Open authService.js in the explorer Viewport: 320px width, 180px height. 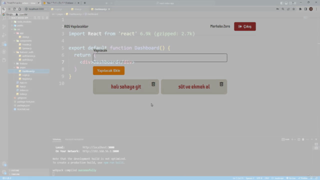[28, 56]
